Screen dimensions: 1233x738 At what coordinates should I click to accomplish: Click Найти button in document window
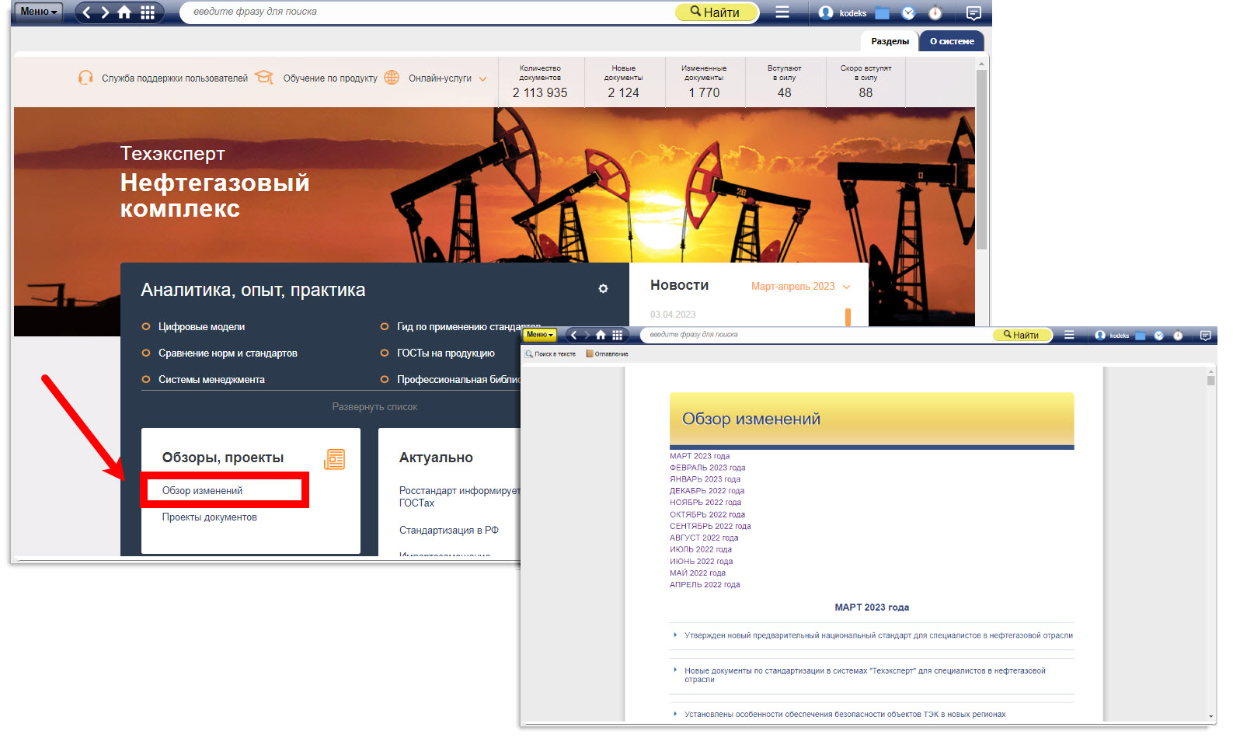[x=1022, y=335]
